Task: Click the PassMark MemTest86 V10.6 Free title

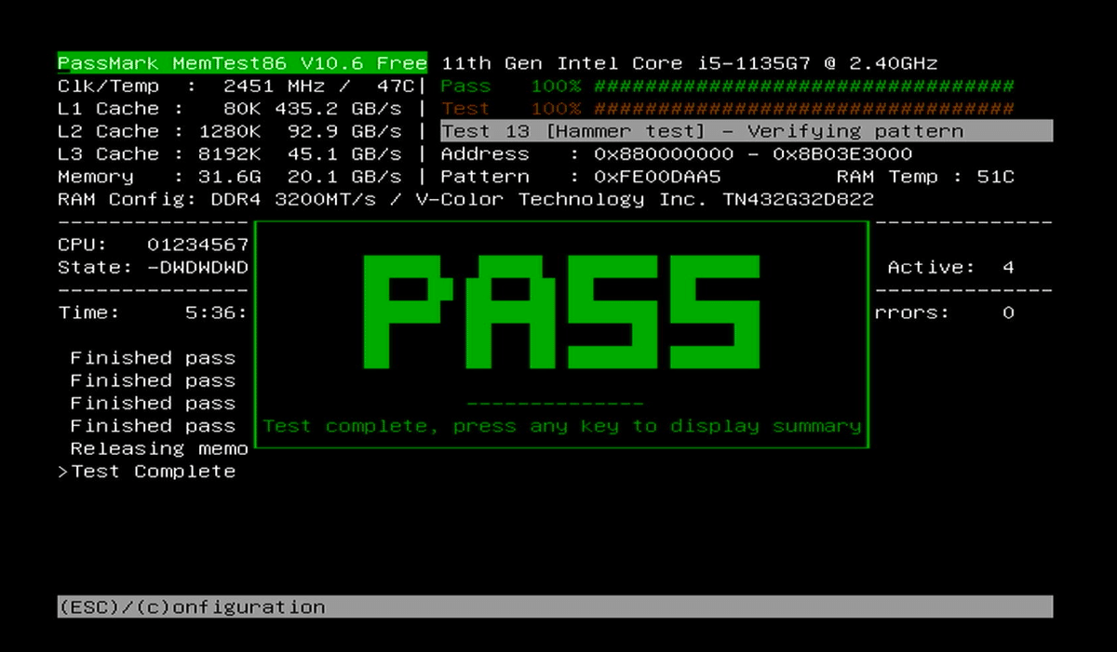Action: point(242,63)
